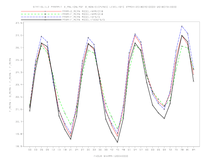The height and width of the screenshot is (163, 211).
Task: Click x-axis forecast hour label 42
Action: (x=112, y=150)
